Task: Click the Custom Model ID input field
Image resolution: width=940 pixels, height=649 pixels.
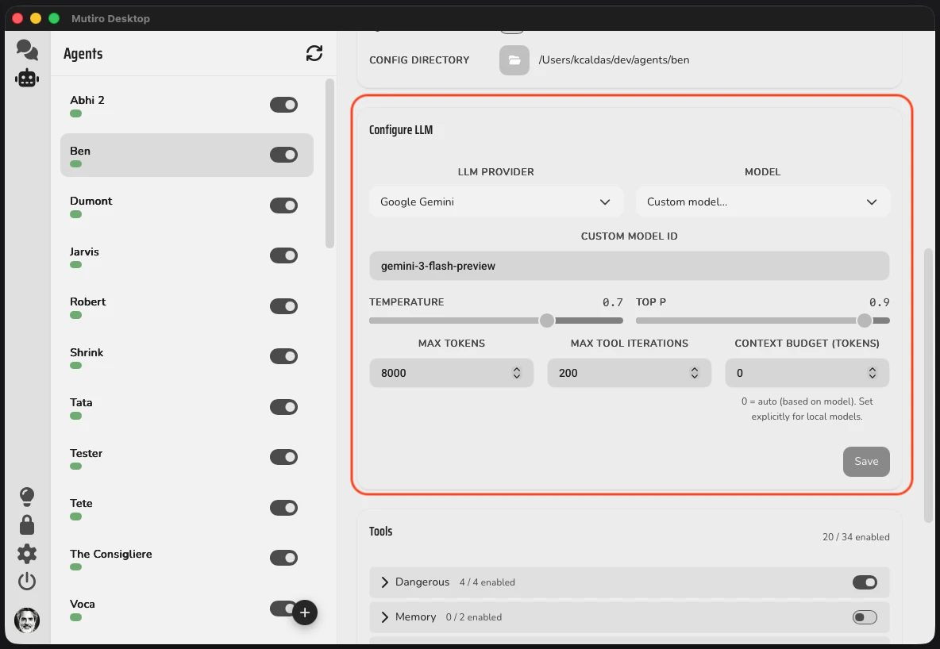Action: (x=629, y=265)
